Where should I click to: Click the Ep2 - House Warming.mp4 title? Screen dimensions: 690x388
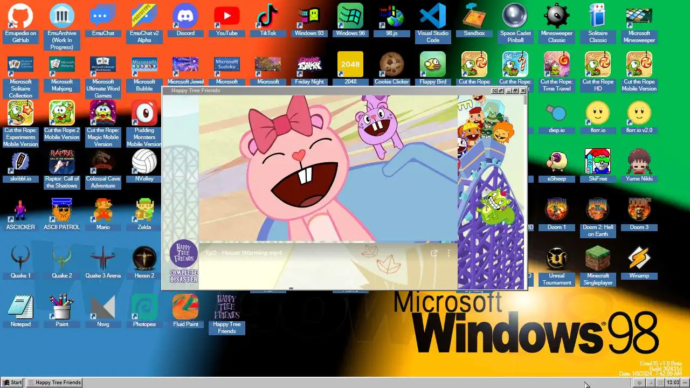pyautogui.click(x=244, y=253)
